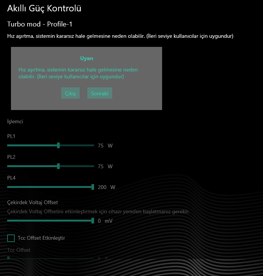Click the Tcc Offset Etkinleştir label text
This screenshot has width=263, height=276.
coord(41,238)
